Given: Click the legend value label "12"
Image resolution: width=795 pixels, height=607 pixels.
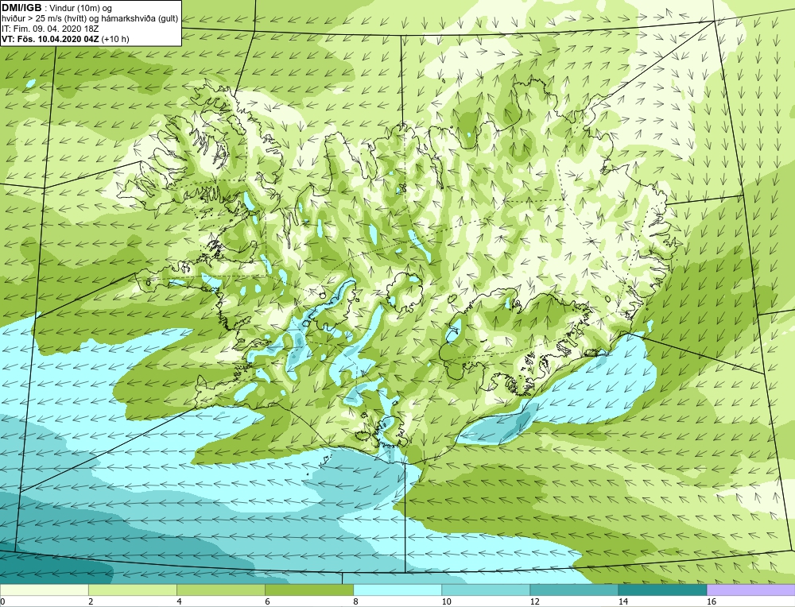Looking at the screenshot, I should [534, 601].
